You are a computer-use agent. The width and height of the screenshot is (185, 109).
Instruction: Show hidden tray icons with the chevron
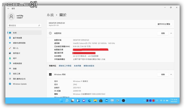144,100
